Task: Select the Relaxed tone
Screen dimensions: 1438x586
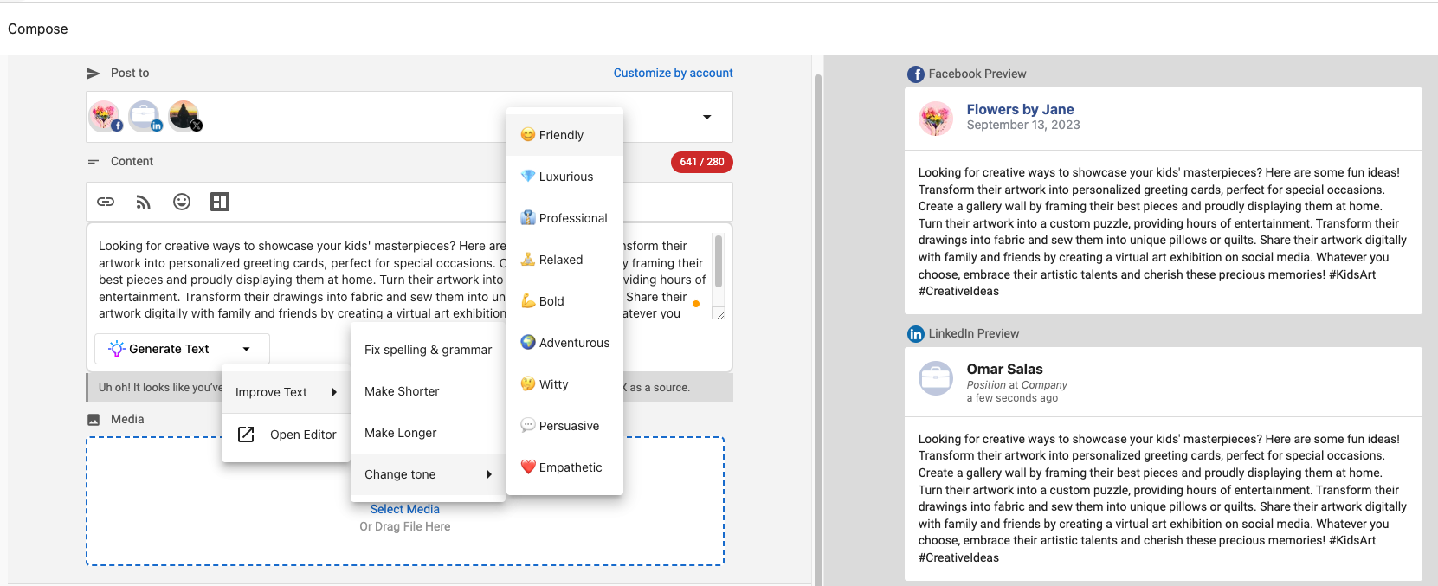Action: tap(564, 260)
